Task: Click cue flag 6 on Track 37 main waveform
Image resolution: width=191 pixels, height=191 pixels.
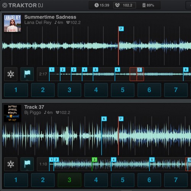Action: [x=104, y=119]
